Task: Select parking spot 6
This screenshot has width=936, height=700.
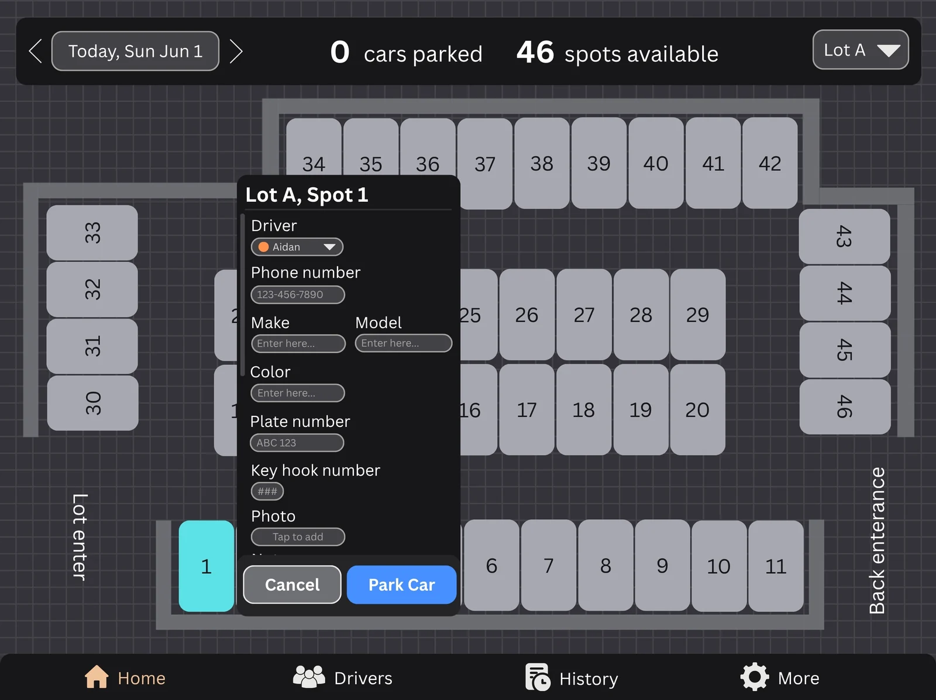Action: [491, 565]
